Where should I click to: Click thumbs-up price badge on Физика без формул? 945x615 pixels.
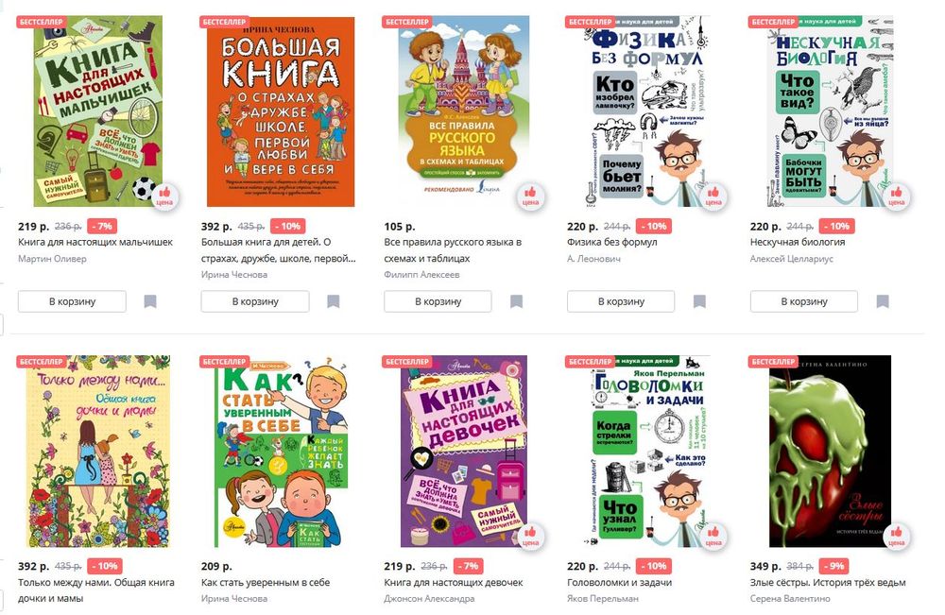tap(713, 196)
